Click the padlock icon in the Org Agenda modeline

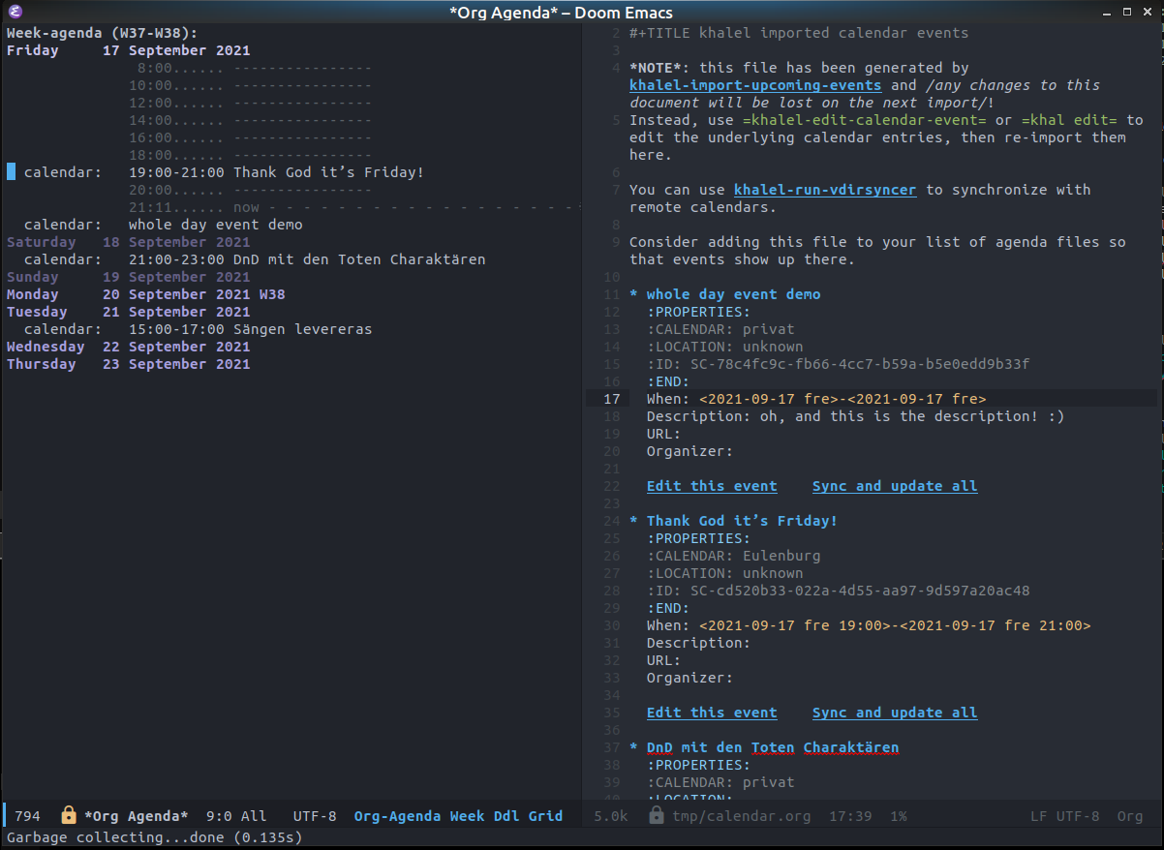[x=67, y=816]
